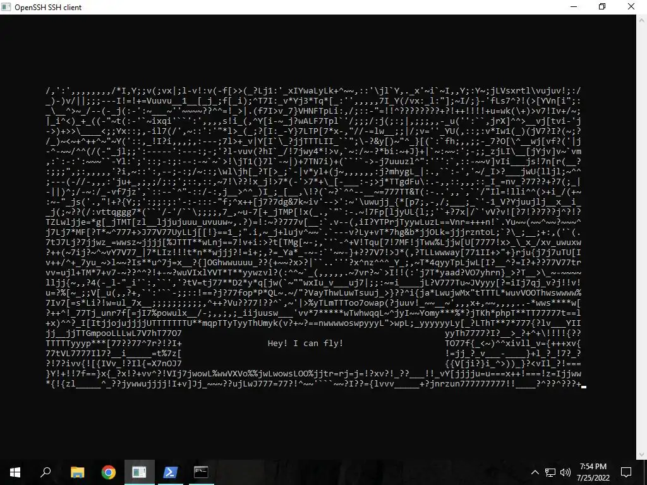The width and height of the screenshot is (647, 485).
Task: Launch Google Chrome from taskbar
Action: pyautogui.click(x=109, y=472)
